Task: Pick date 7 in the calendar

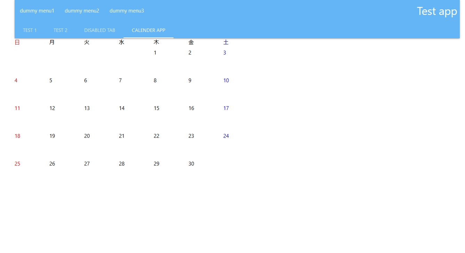Action: tap(120, 81)
